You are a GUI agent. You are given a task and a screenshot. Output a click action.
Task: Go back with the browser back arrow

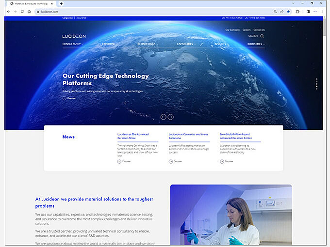pos(8,12)
